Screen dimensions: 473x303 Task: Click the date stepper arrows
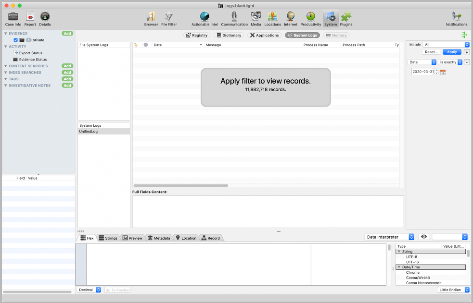coord(436,72)
